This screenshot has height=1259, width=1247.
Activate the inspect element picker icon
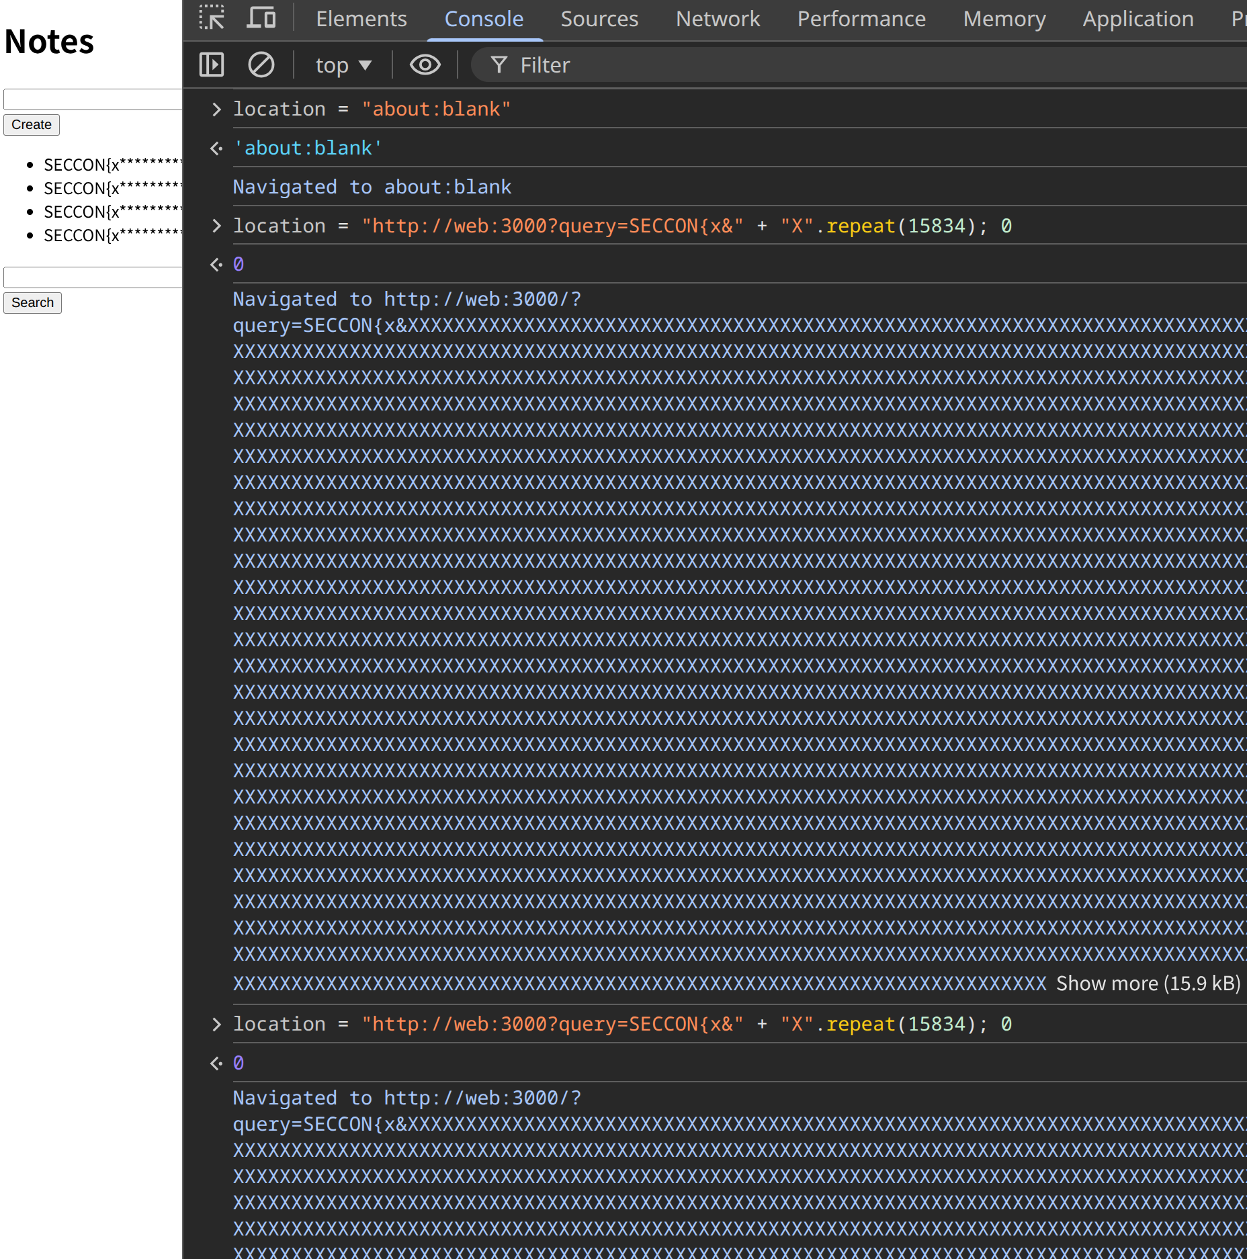[212, 18]
